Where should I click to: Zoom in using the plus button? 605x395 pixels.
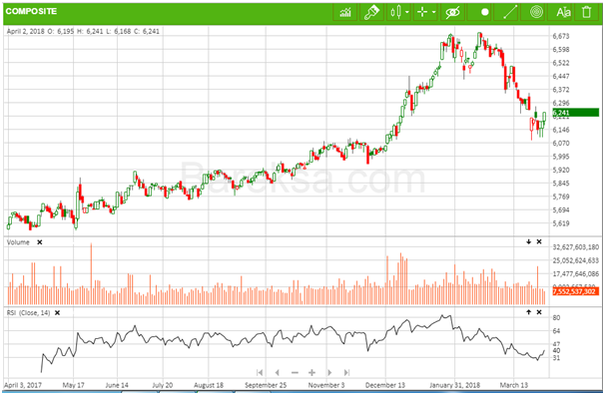[x=311, y=372]
